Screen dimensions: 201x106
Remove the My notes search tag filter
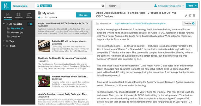[x=51, y=6]
